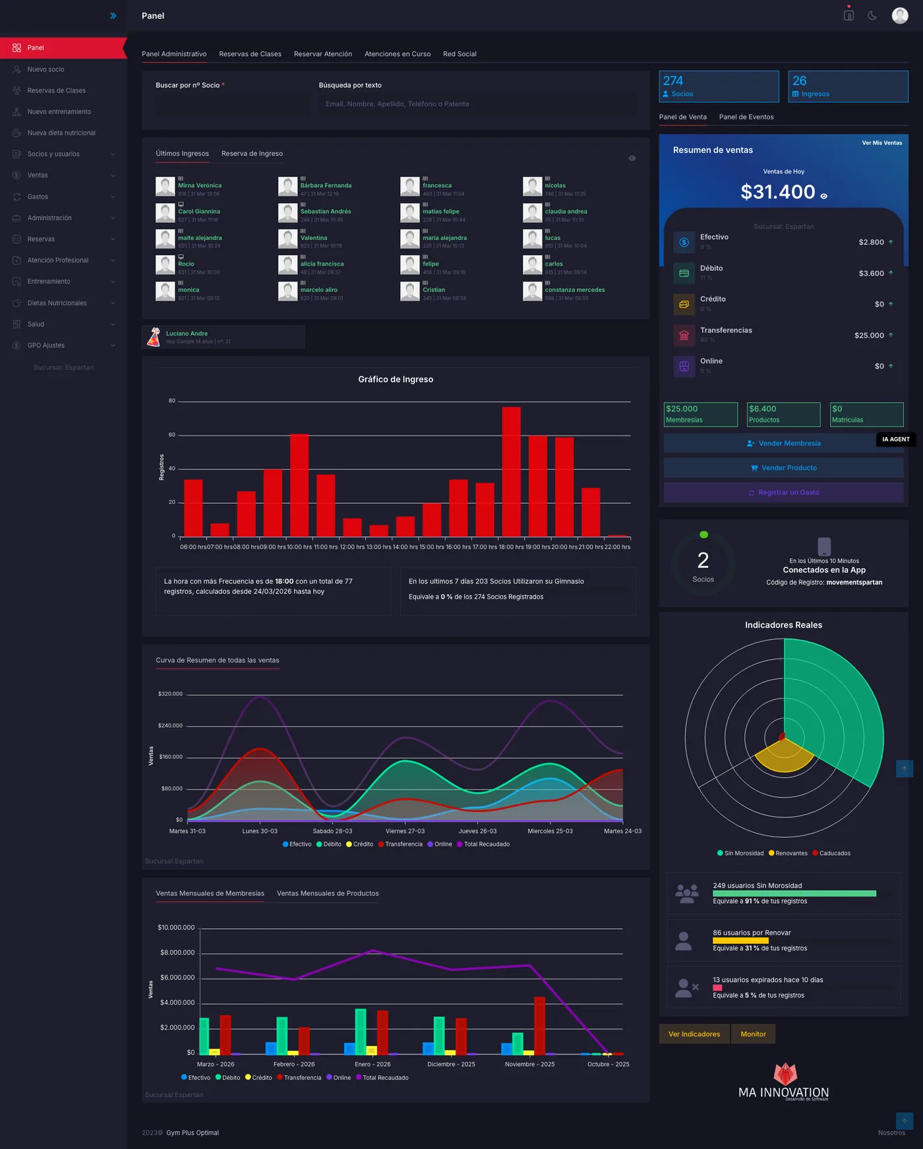This screenshot has height=1149, width=923.
Task: Open the IA AGENT badge
Action: click(x=895, y=439)
